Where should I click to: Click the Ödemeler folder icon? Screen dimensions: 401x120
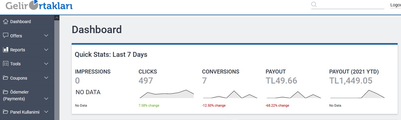coord(5,92)
